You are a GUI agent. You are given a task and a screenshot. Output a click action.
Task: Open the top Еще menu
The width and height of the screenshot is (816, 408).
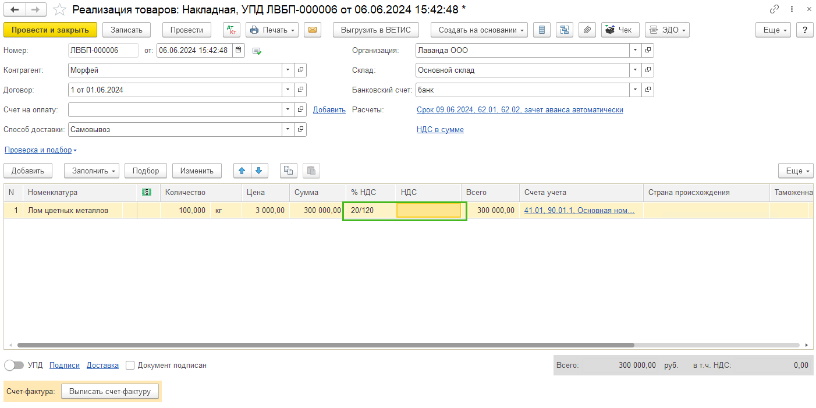click(773, 30)
